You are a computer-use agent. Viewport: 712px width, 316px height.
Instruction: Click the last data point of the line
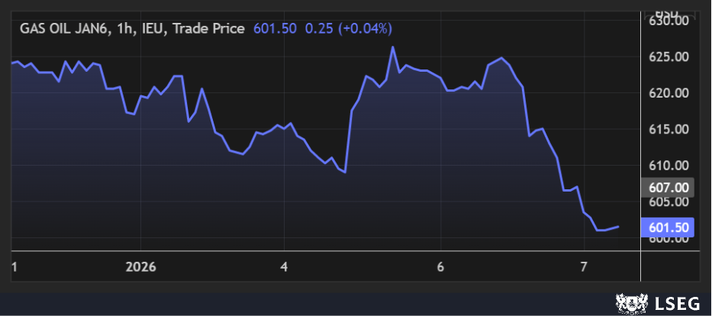click(x=618, y=226)
